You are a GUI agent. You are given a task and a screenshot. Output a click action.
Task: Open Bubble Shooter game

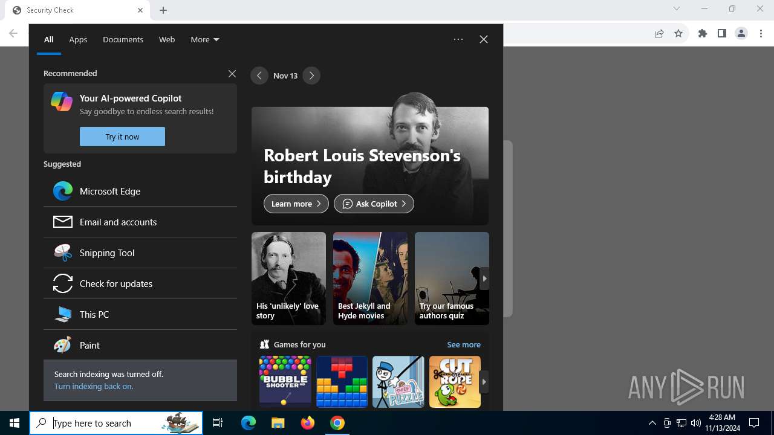[x=285, y=382]
